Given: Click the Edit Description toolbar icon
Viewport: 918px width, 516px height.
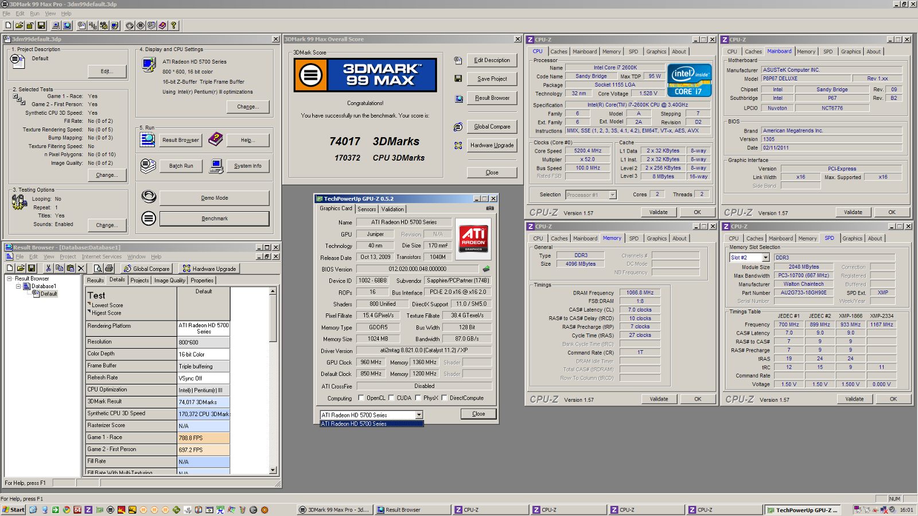Looking at the screenshot, I should [x=81, y=25].
